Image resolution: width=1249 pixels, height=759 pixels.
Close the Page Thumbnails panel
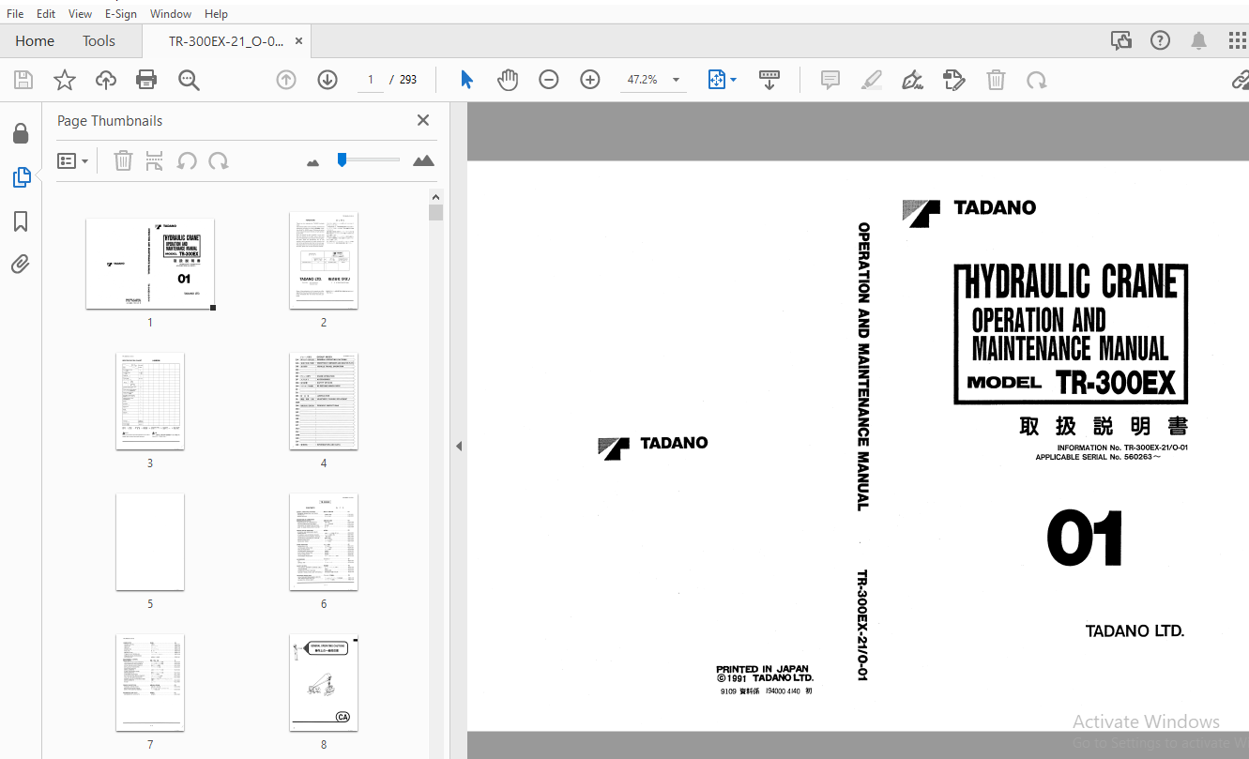[x=423, y=120]
